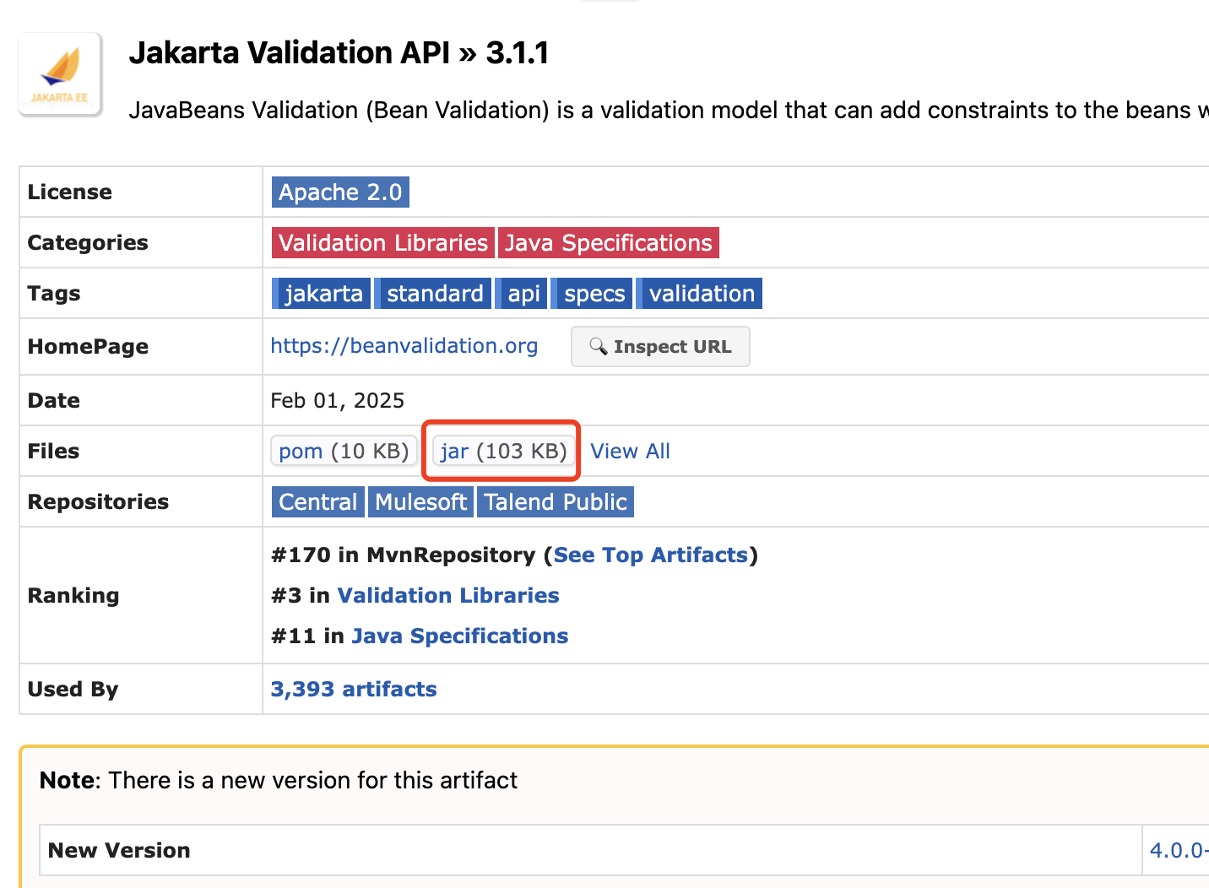This screenshot has width=1209, height=888.
Task: Click the Ranking row label
Action: point(73,596)
